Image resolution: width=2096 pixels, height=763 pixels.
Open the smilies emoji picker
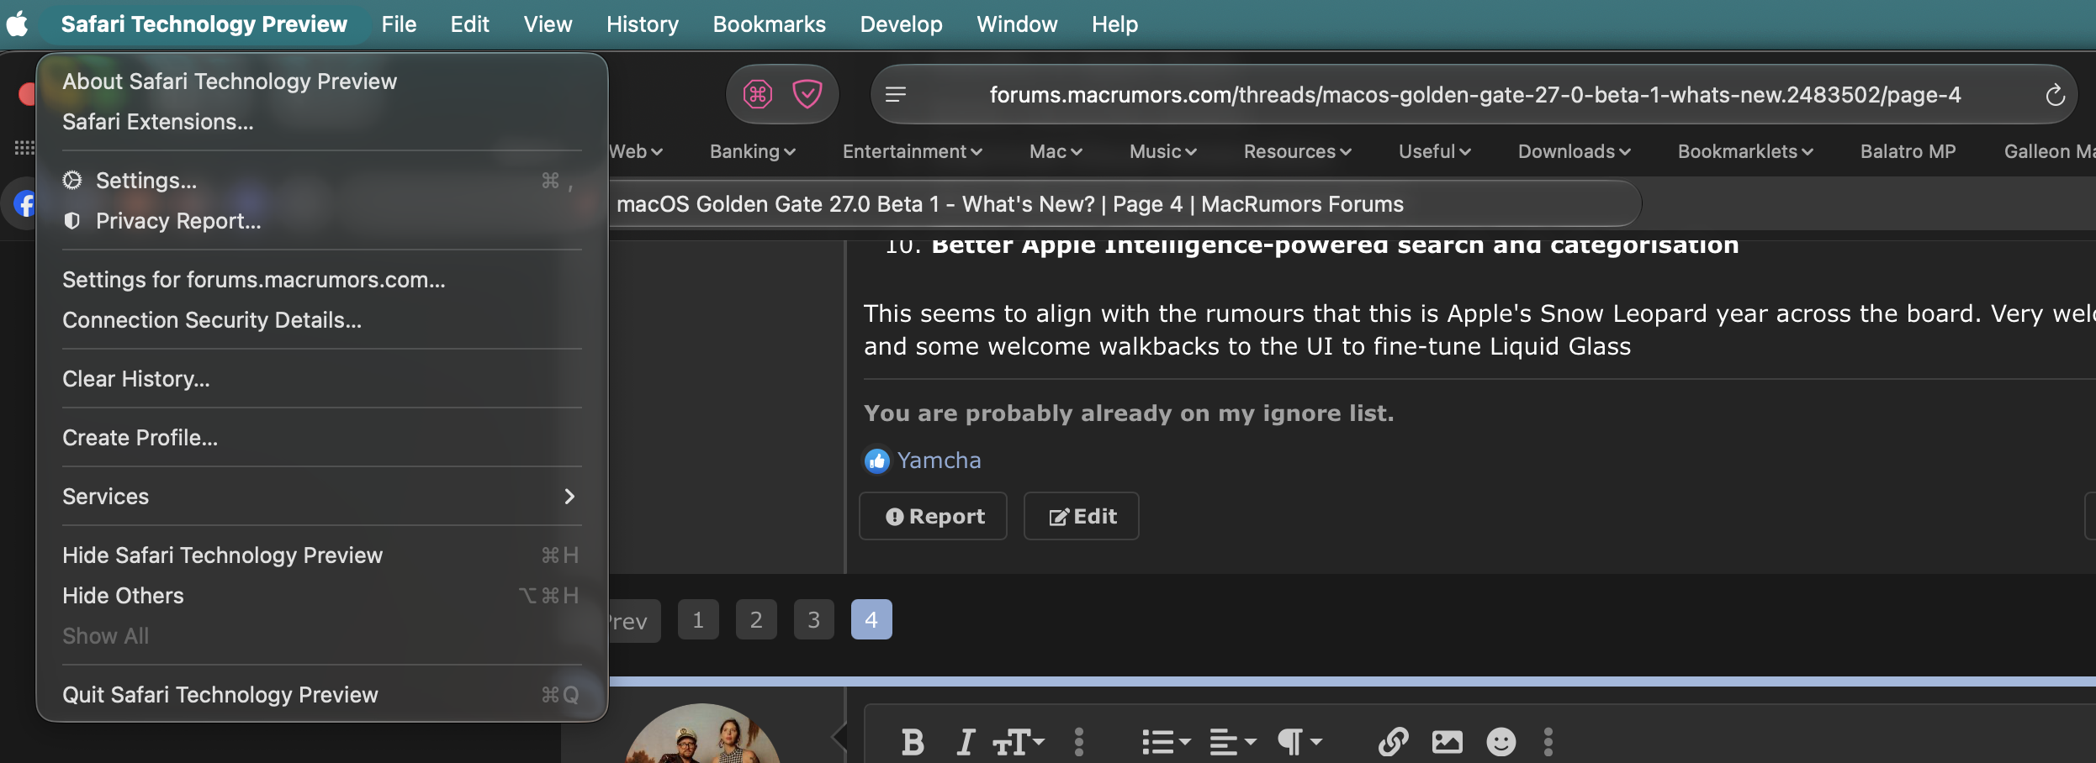point(1501,742)
